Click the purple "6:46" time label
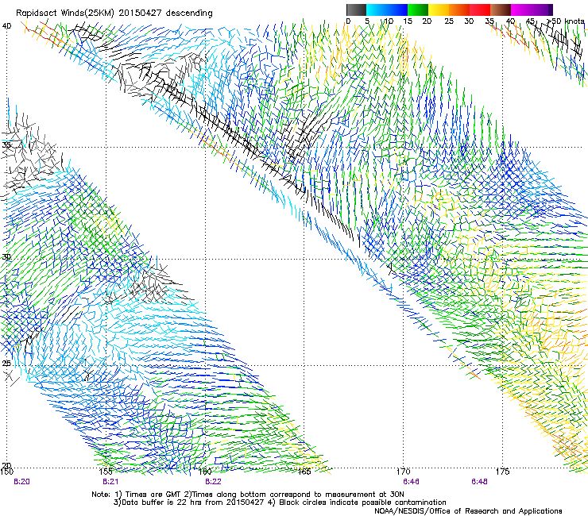 [x=411, y=482]
